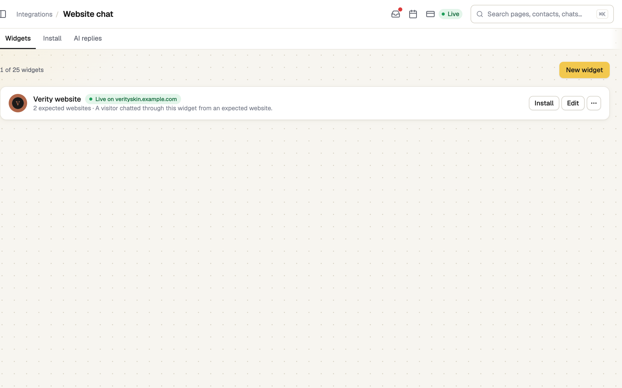Click the 2 expected websites description text
This screenshot has height=388, width=622.
coord(153,108)
